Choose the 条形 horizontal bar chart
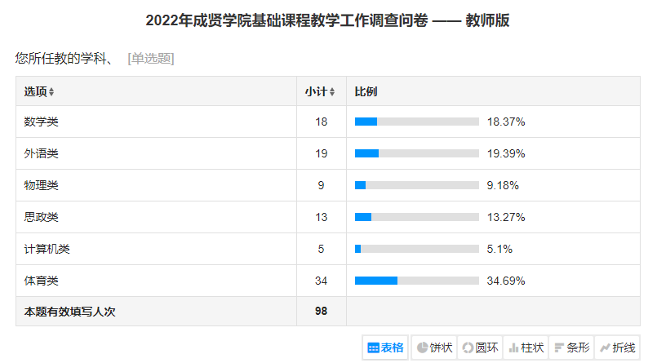Screen dimensions: 648x363 571,348
